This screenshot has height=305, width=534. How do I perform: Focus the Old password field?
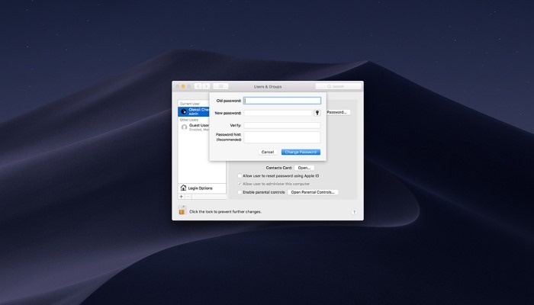pyautogui.click(x=282, y=101)
